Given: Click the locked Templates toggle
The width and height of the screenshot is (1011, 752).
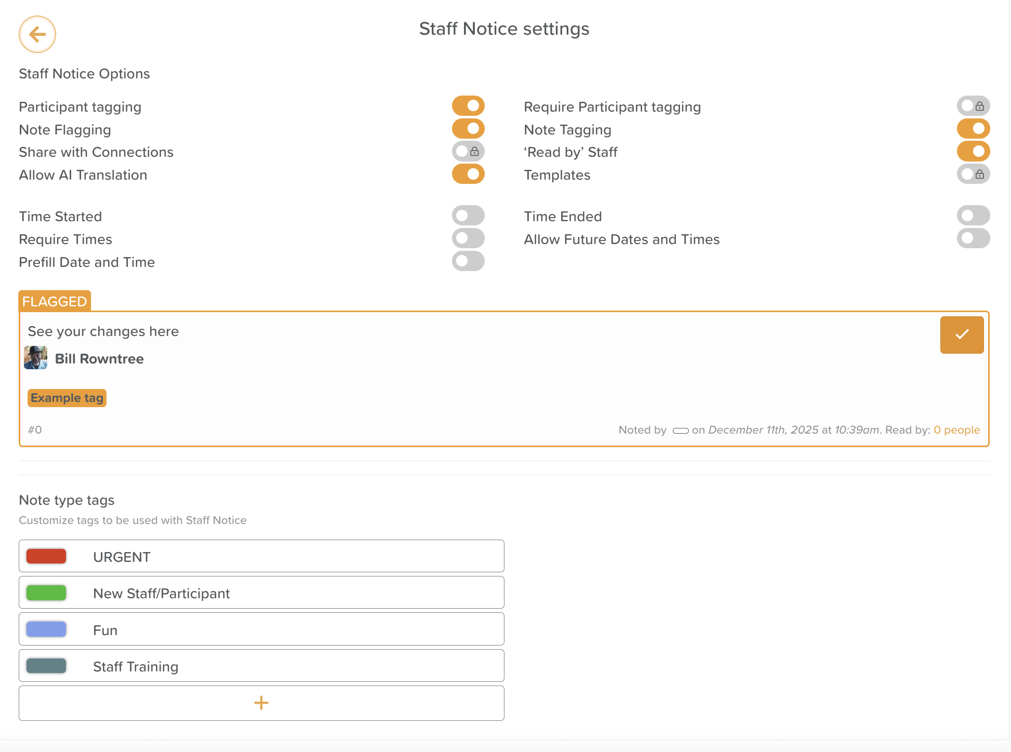Looking at the screenshot, I should tap(973, 174).
